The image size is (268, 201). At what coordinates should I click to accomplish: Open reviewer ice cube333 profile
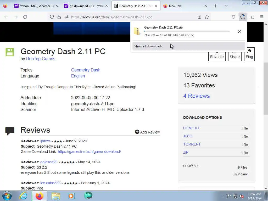(51, 183)
